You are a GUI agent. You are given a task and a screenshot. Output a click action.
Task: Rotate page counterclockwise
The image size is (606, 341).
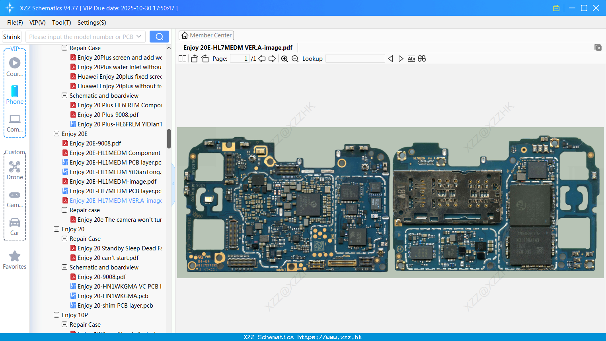(x=194, y=58)
